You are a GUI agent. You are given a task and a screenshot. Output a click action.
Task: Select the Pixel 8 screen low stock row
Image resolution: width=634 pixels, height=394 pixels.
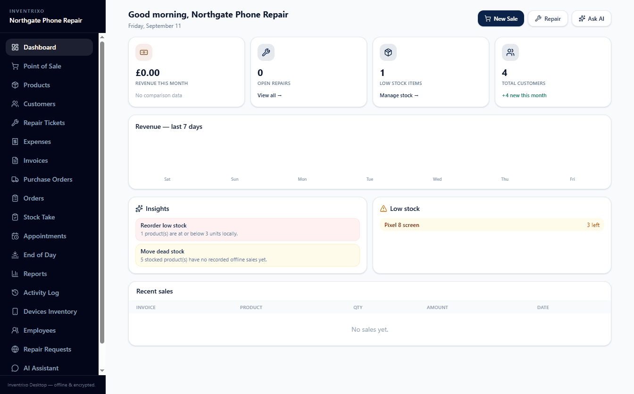[x=492, y=225]
